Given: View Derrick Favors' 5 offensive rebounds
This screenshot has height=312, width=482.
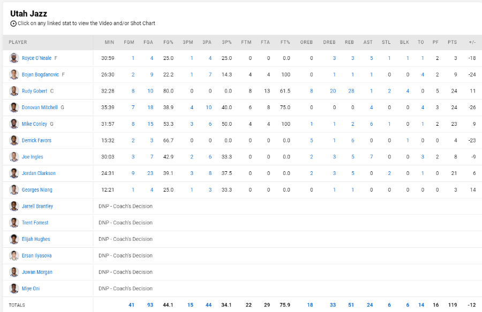Looking at the screenshot, I should click(311, 140).
